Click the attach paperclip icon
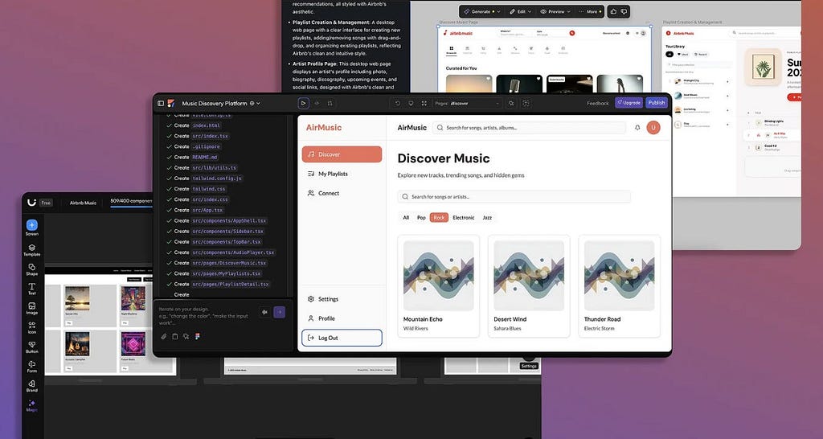Screen dimensions: 823x439 [164, 336]
